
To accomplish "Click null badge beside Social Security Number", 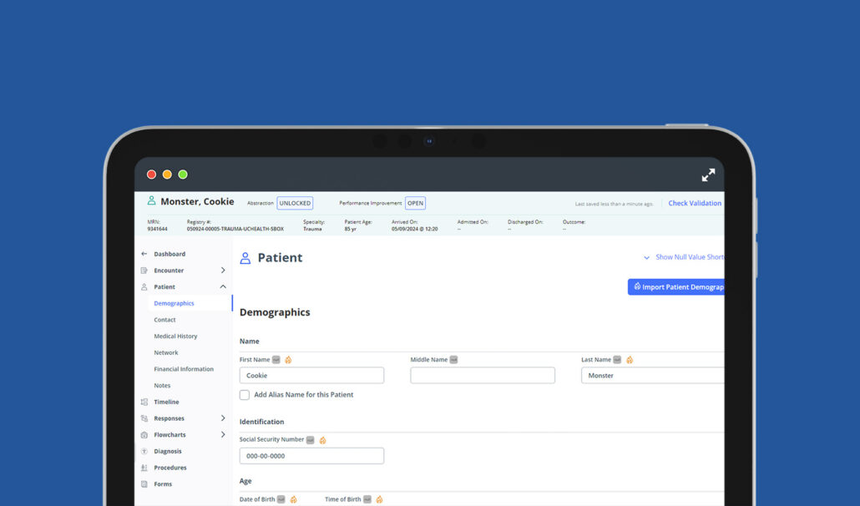I will coord(310,440).
